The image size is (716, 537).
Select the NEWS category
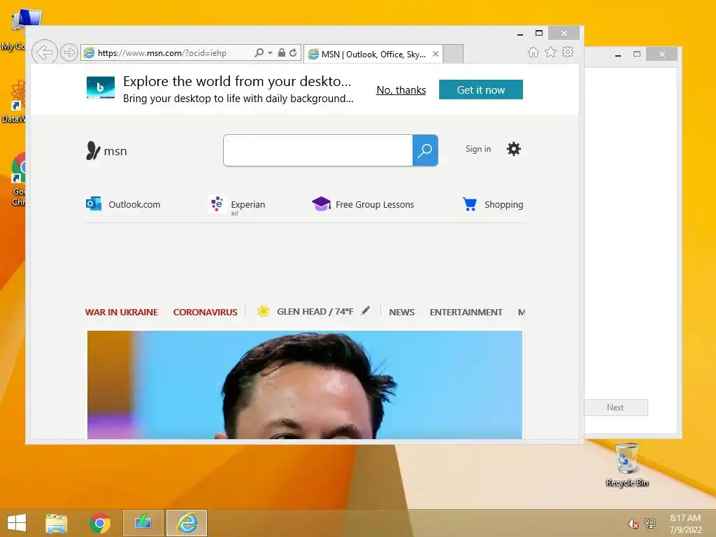point(402,313)
